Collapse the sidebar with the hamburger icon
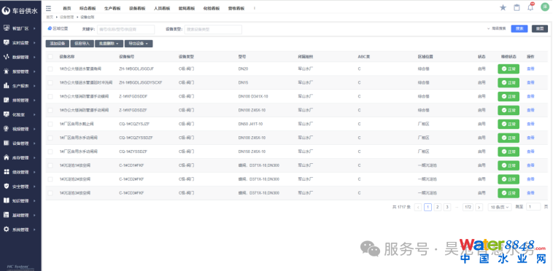553x271 pixels. click(x=48, y=8)
